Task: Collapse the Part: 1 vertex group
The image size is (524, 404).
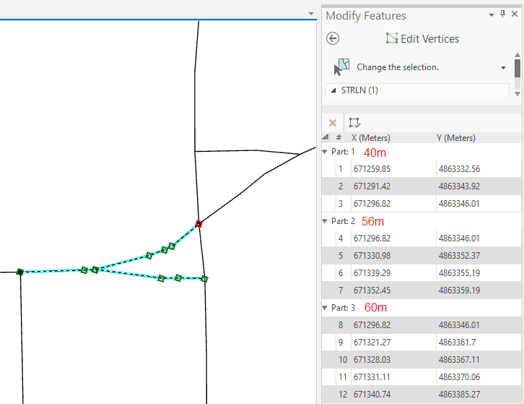Action: (324, 152)
